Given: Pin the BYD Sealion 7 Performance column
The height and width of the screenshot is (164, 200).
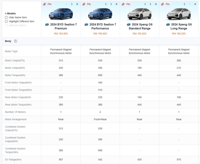Looking at the screenshot, I should (86, 4).
